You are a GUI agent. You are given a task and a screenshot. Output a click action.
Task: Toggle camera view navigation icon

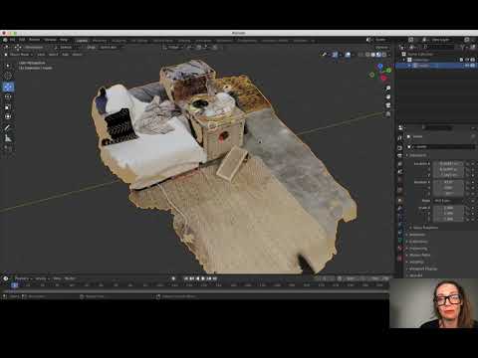click(387, 105)
